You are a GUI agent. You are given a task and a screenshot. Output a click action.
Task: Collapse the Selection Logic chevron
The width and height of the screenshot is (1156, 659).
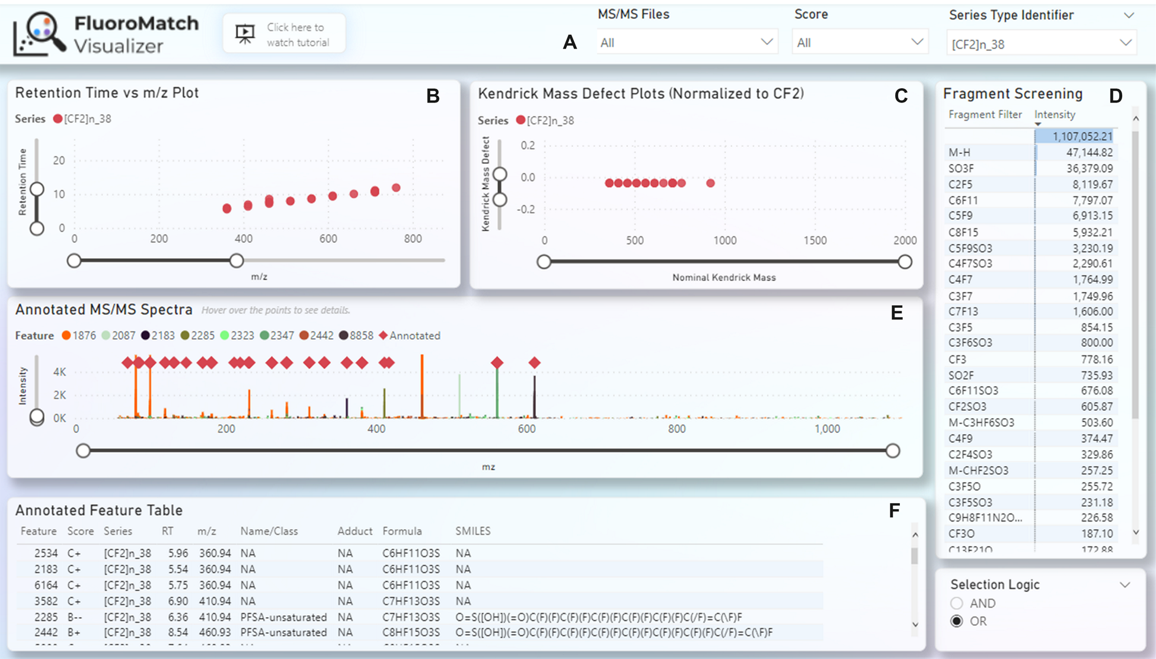[x=1125, y=585]
